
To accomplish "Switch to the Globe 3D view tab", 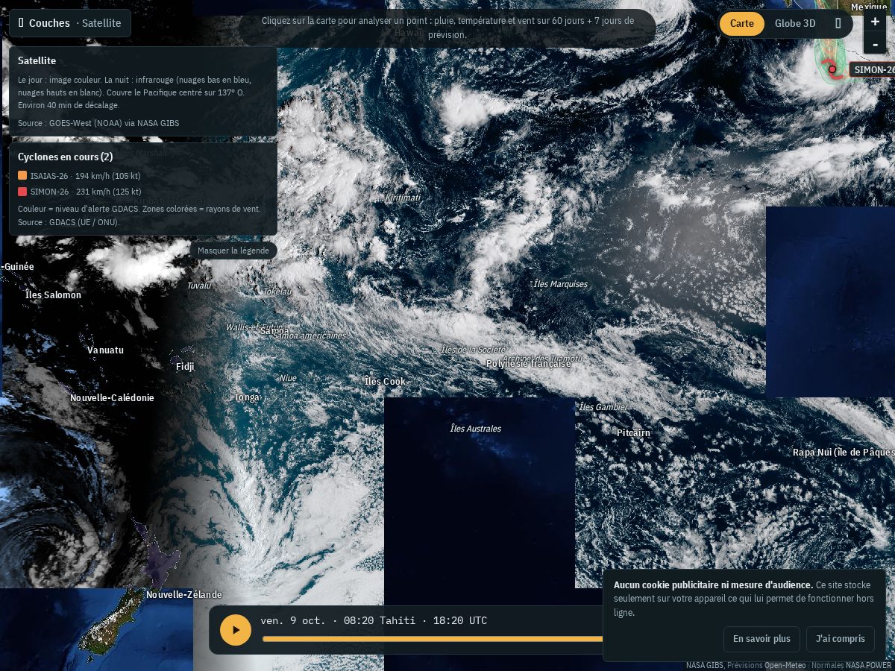I will (x=795, y=24).
